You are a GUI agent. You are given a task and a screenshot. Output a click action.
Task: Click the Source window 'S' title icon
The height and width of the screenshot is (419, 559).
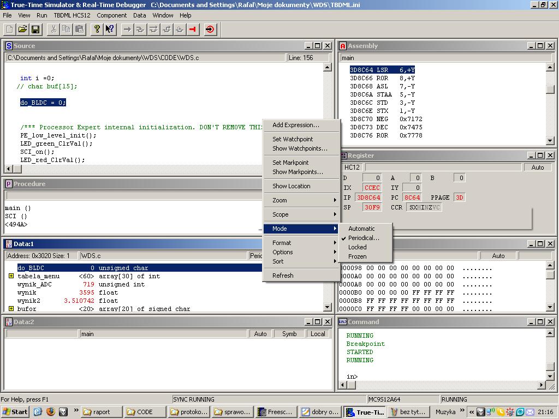(x=9, y=46)
